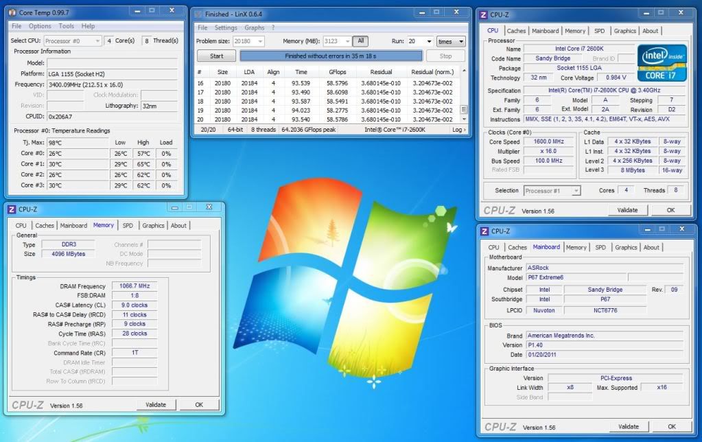The image size is (702, 442).
Task: Click OK in CPU-Z Memory window
Action: 199,405
